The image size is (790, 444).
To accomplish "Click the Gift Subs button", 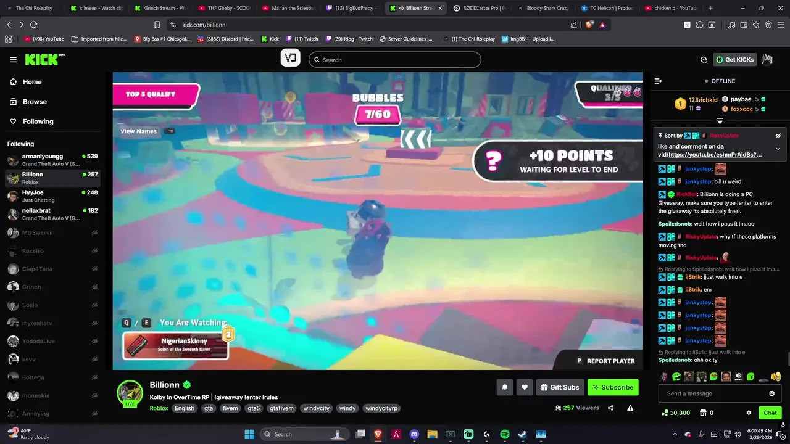I will (x=560, y=387).
